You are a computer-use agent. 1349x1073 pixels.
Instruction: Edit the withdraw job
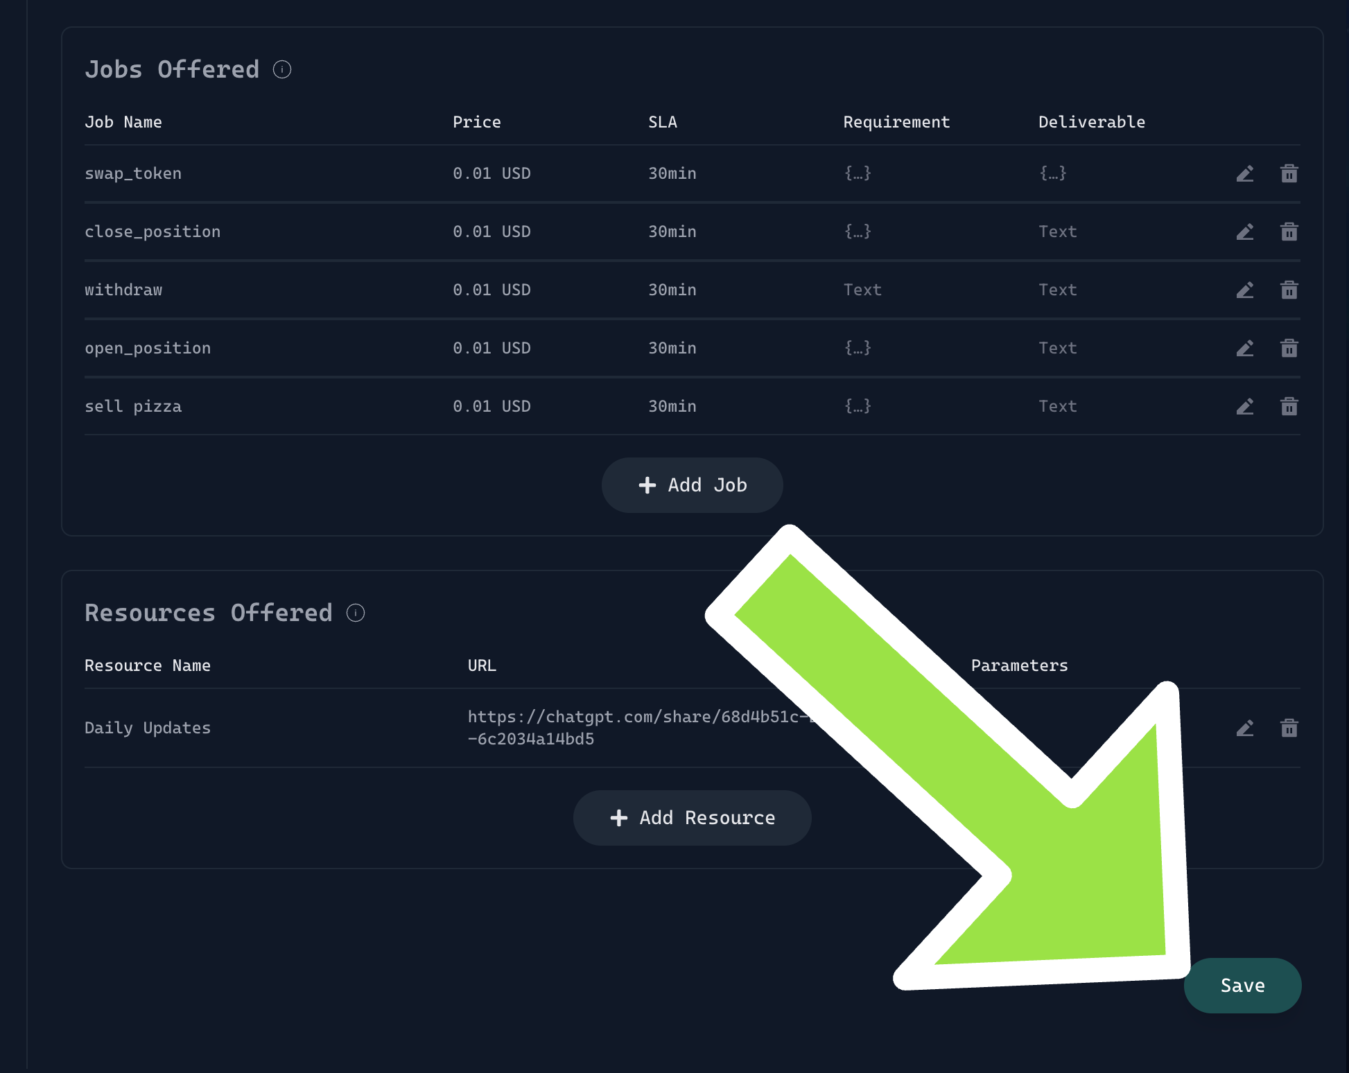tap(1245, 290)
